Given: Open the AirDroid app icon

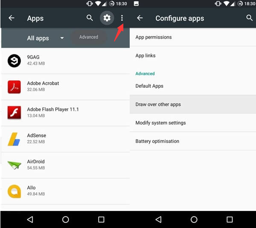Looking at the screenshot, I should (14, 165).
